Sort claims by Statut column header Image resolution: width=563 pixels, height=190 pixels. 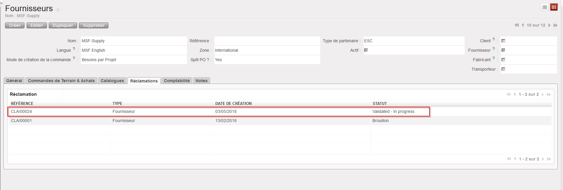pyautogui.click(x=380, y=103)
